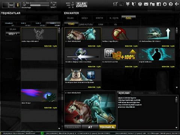Viewport: 180px width, 135px height.
Task: Open the ÖZELLİK tab
Action: click(138, 93)
